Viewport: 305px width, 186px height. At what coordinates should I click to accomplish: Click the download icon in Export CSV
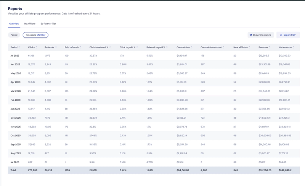[281, 35]
